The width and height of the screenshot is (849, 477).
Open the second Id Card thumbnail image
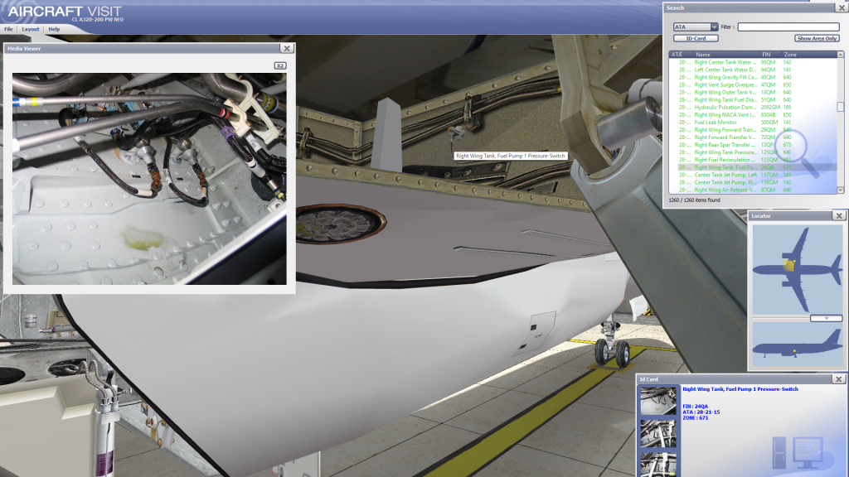click(x=657, y=434)
